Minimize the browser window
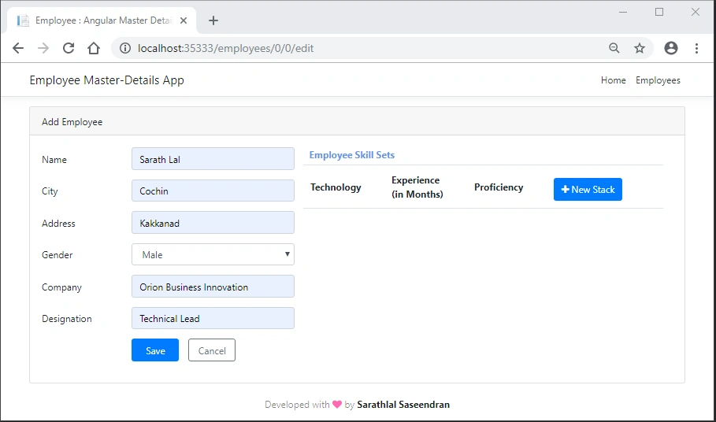 tap(623, 12)
